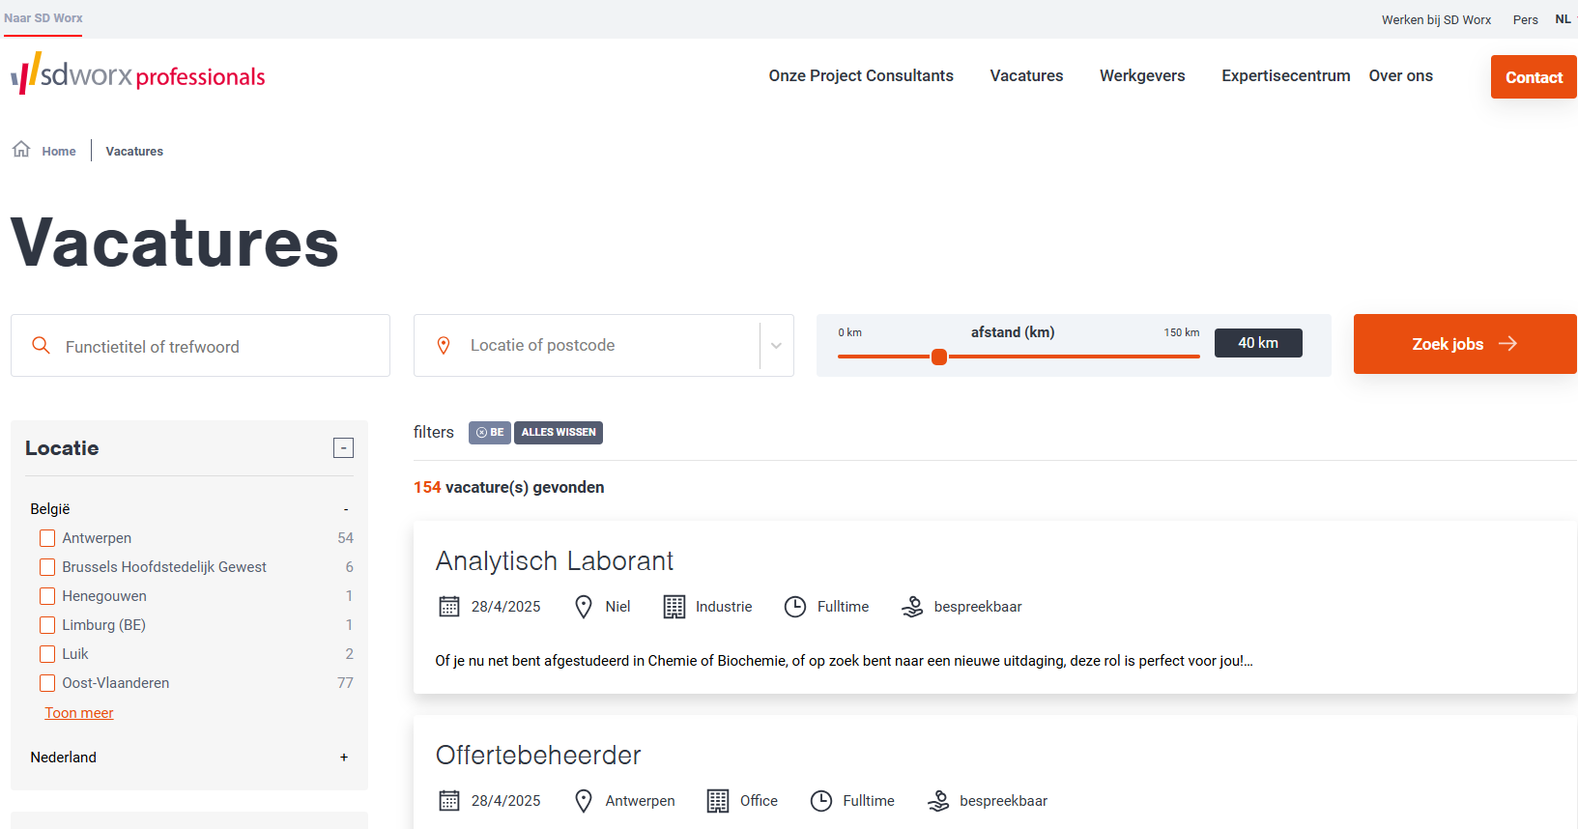The width and height of the screenshot is (1578, 829).
Task: Open the location dropdown arrow
Action: click(x=776, y=345)
